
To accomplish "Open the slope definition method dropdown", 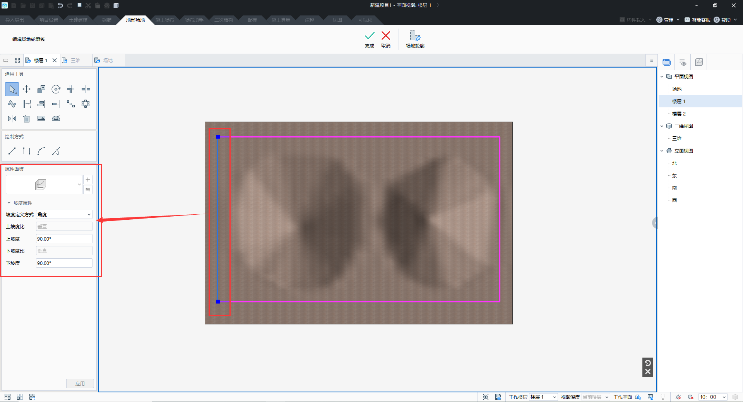I will click(64, 214).
